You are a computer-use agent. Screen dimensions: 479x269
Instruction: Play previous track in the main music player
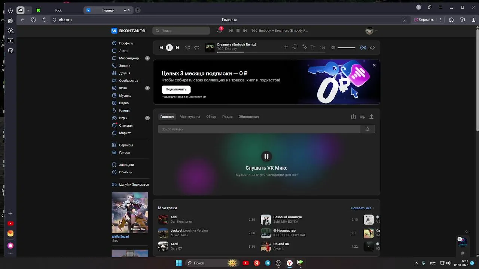[161, 47]
